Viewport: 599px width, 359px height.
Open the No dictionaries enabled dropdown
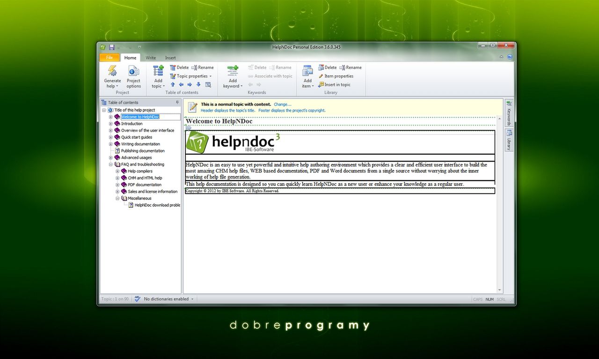(x=192, y=299)
